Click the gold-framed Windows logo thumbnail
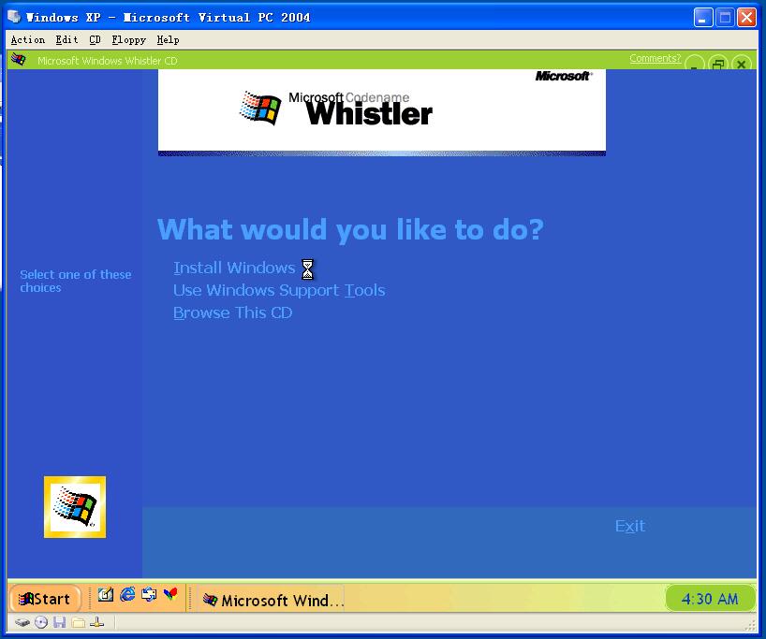 [x=75, y=507]
